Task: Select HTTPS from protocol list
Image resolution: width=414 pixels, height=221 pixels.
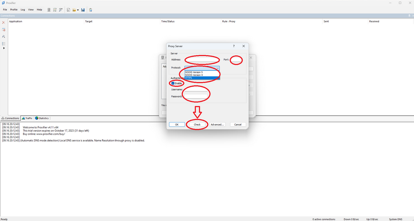Action: pos(202,78)
